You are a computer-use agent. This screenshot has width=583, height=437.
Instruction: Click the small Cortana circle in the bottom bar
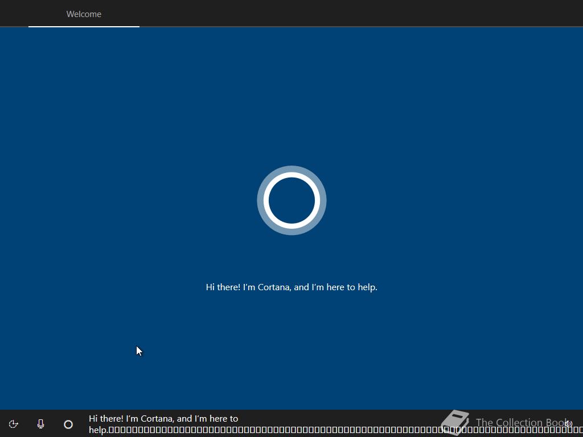68,424
